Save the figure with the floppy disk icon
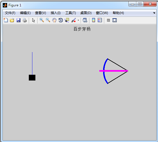Image resolution: width=158 pixels, height=142 pixels. (x=18, y=20)
